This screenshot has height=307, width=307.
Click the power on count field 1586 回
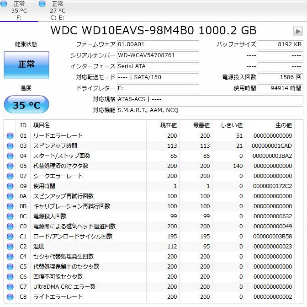281,78
